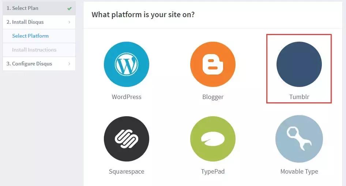Click the Squarespace text label
This screenshot has width=346, height=186.
pyautogui.click(x=127, y=171)
